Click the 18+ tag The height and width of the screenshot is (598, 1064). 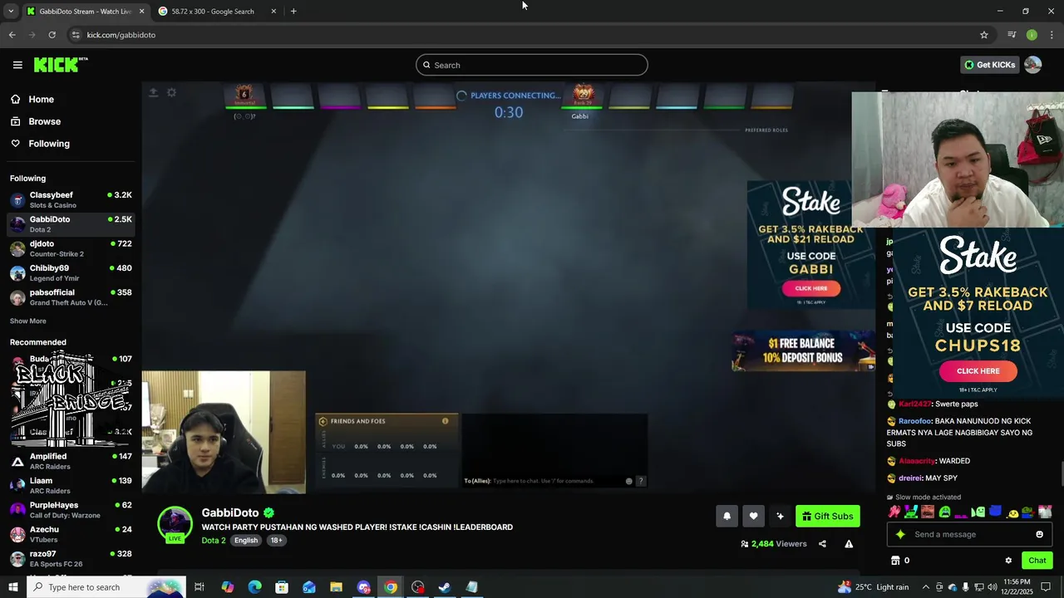tap(276, 540)
